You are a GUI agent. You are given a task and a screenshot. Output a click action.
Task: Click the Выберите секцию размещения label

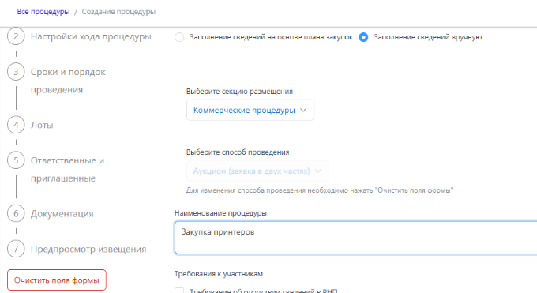coord(239,92)
